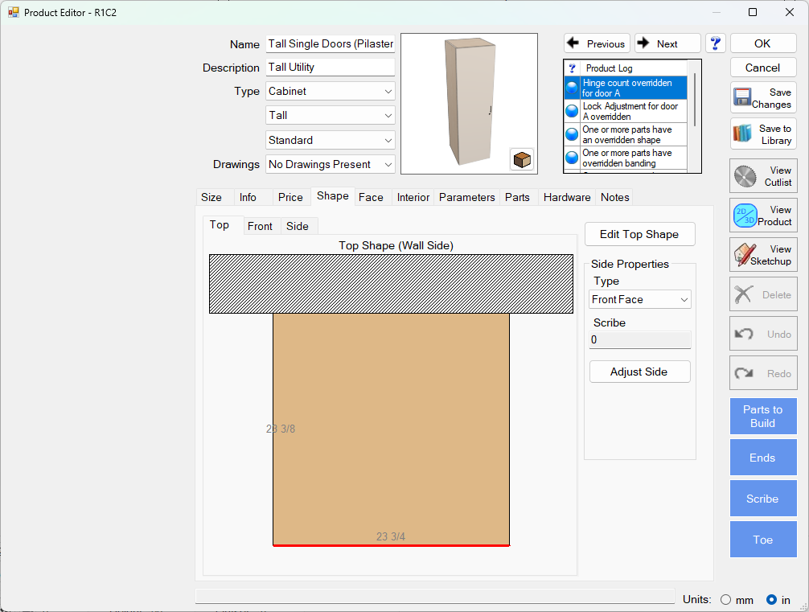Image resolution: width=809 pixels, height=612 pixels.
Task: Go to Previous product
Action: pos(597,43)
